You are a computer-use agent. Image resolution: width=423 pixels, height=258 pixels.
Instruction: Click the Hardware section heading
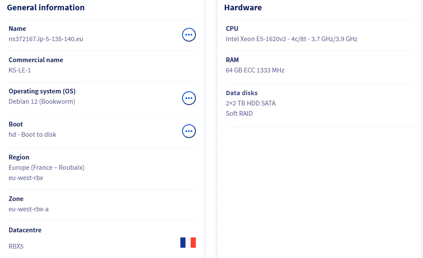243,8
